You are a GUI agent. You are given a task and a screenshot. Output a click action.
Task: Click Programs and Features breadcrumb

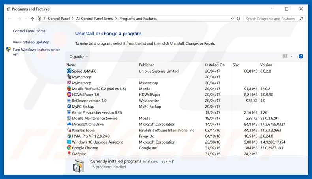(x=138, y=19)
